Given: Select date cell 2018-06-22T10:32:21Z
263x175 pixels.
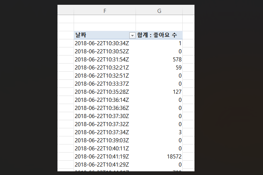Looking at the screenshot, I should pos(102,68).
